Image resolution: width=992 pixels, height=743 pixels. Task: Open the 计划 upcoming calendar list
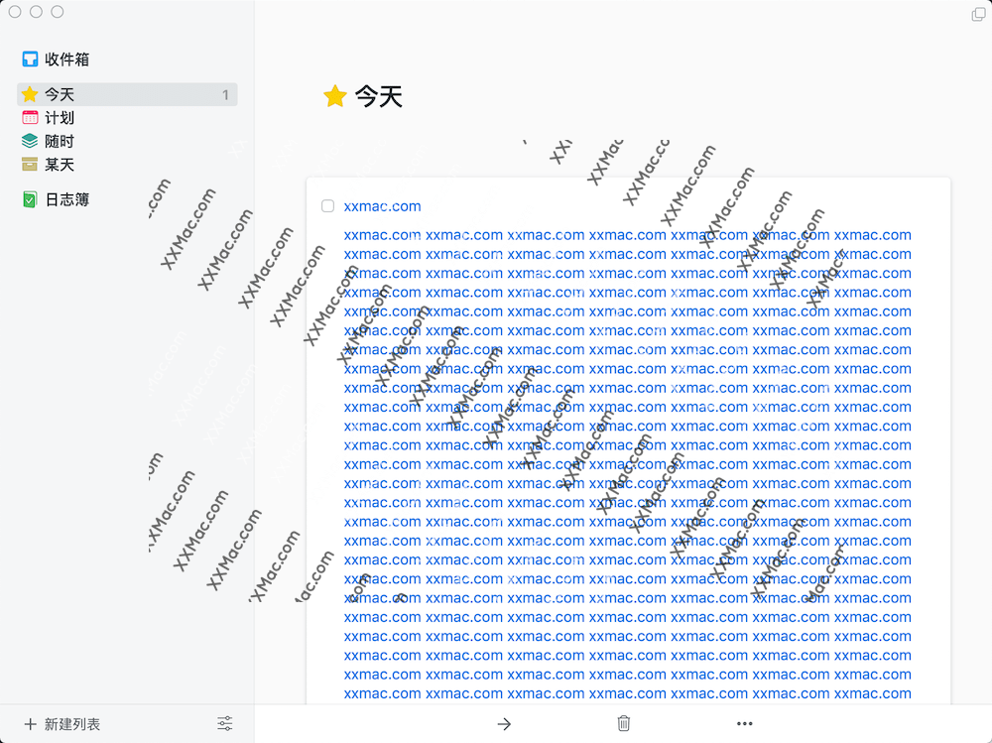[x=60, y=118]
